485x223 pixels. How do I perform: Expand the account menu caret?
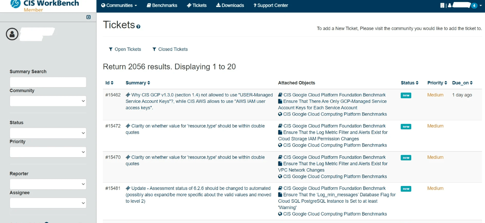(481, 6)
